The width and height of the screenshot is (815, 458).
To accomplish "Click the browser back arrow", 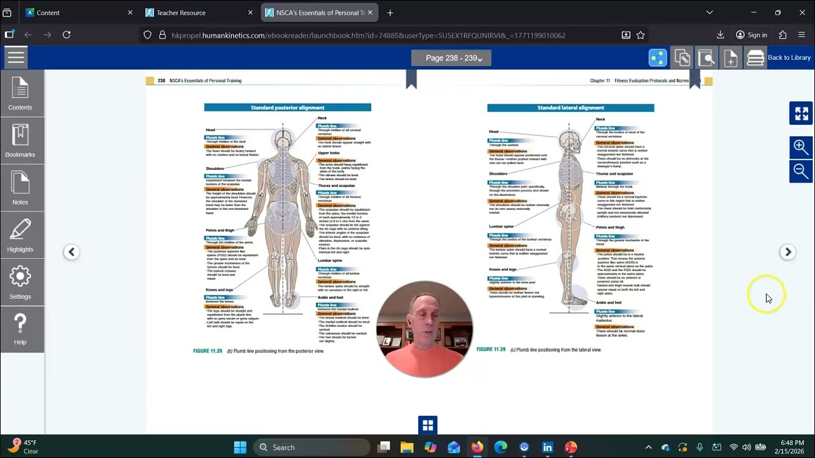I will point(28,35).
